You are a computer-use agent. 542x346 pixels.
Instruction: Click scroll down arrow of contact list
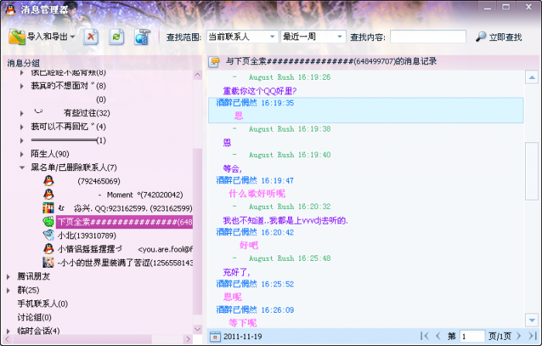(x=197, y=329)
